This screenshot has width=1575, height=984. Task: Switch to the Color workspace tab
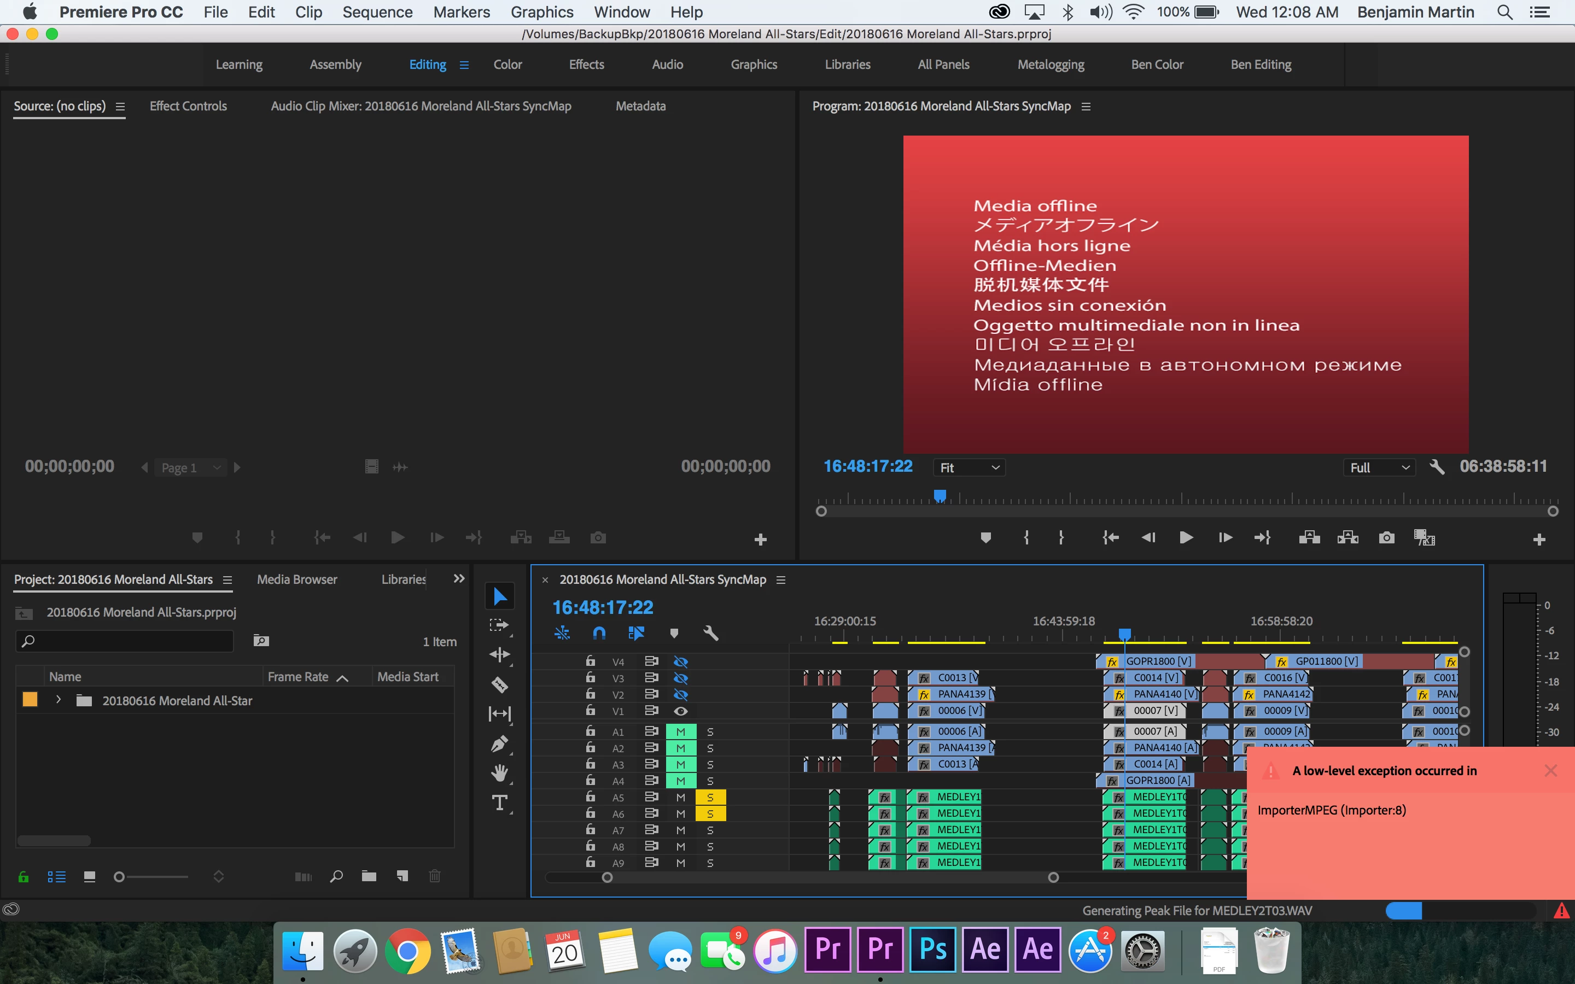(x=507, y=65)
